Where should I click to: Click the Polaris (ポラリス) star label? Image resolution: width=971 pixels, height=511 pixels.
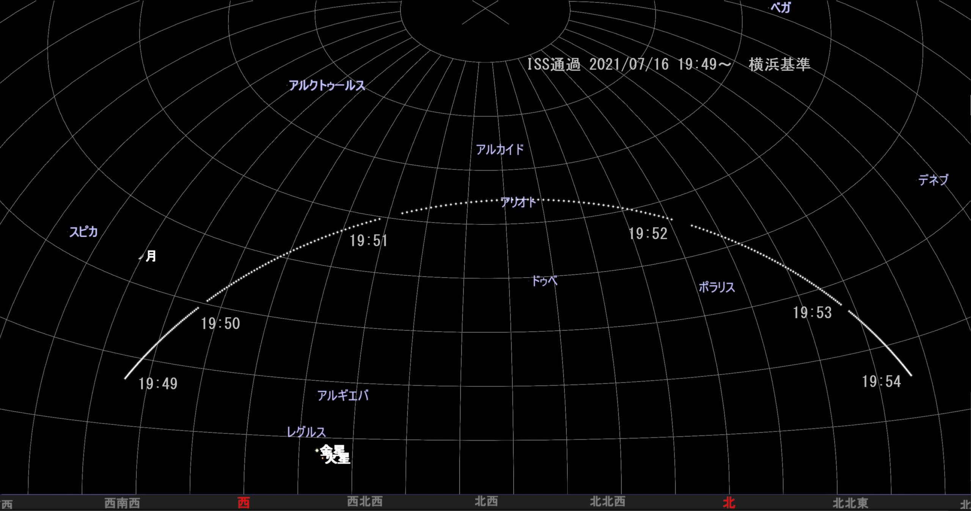tap(716, 287)
